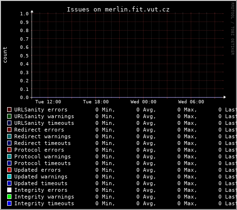Click the RRDTOOL / TOBI OETIKER watermark
This screenshot has height=210, width=237.
[233, 29]
